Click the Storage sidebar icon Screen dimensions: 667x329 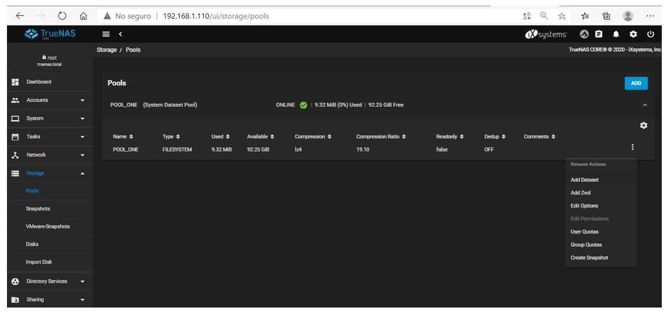[15, 173]
